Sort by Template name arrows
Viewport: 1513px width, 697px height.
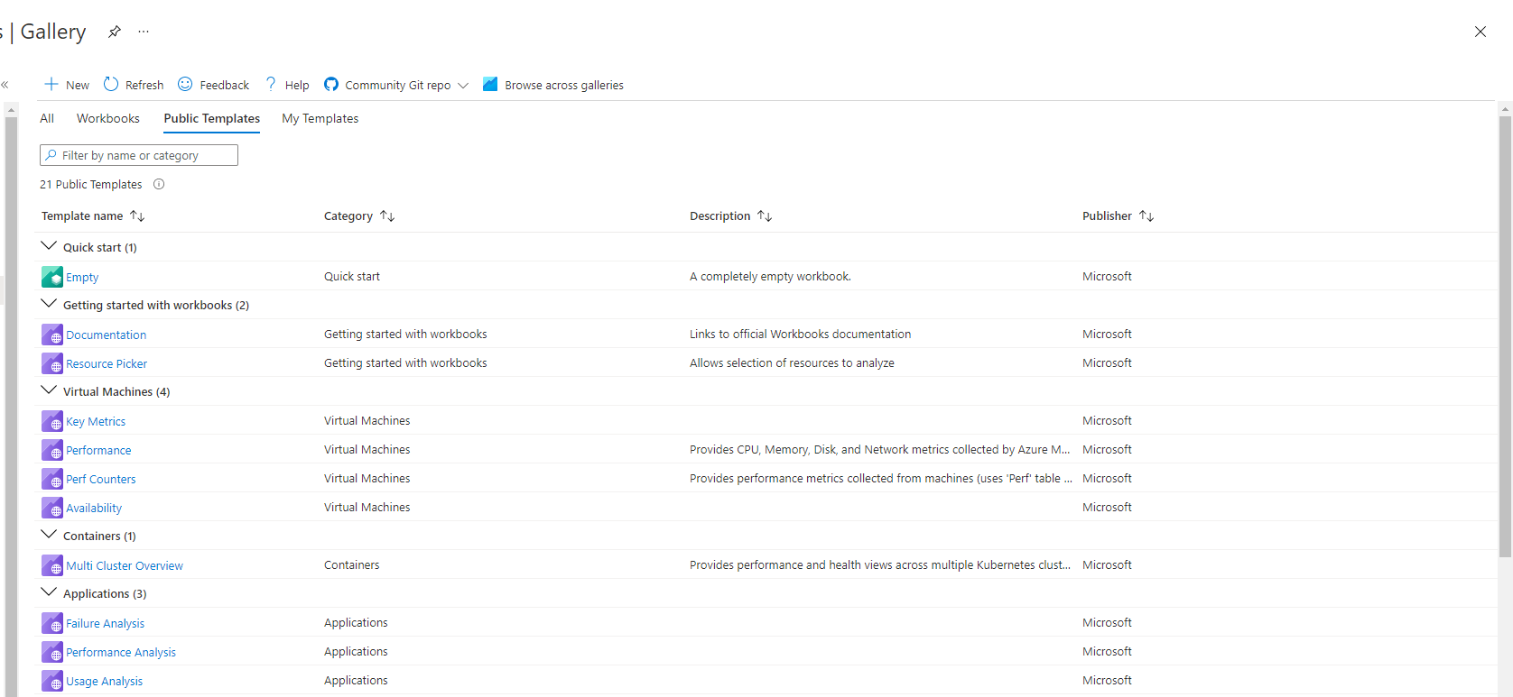tap(137, 216)
